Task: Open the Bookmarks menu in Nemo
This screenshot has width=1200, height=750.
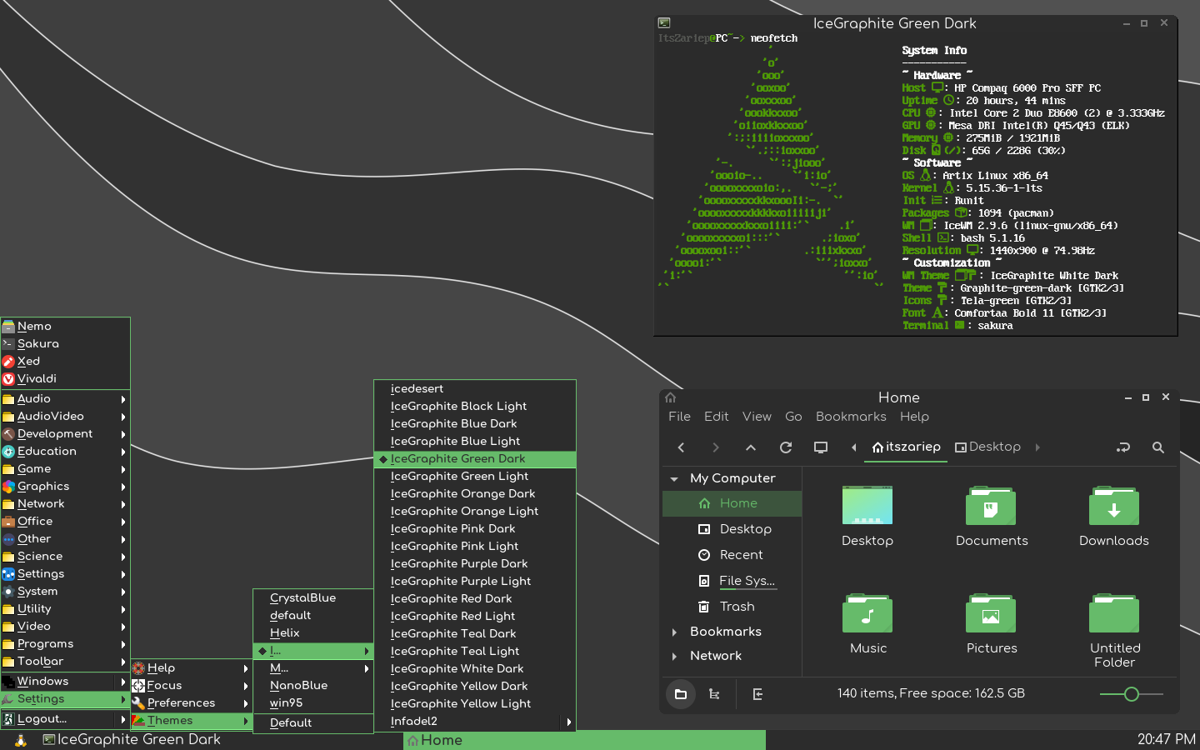Action: tap(851, 417)
